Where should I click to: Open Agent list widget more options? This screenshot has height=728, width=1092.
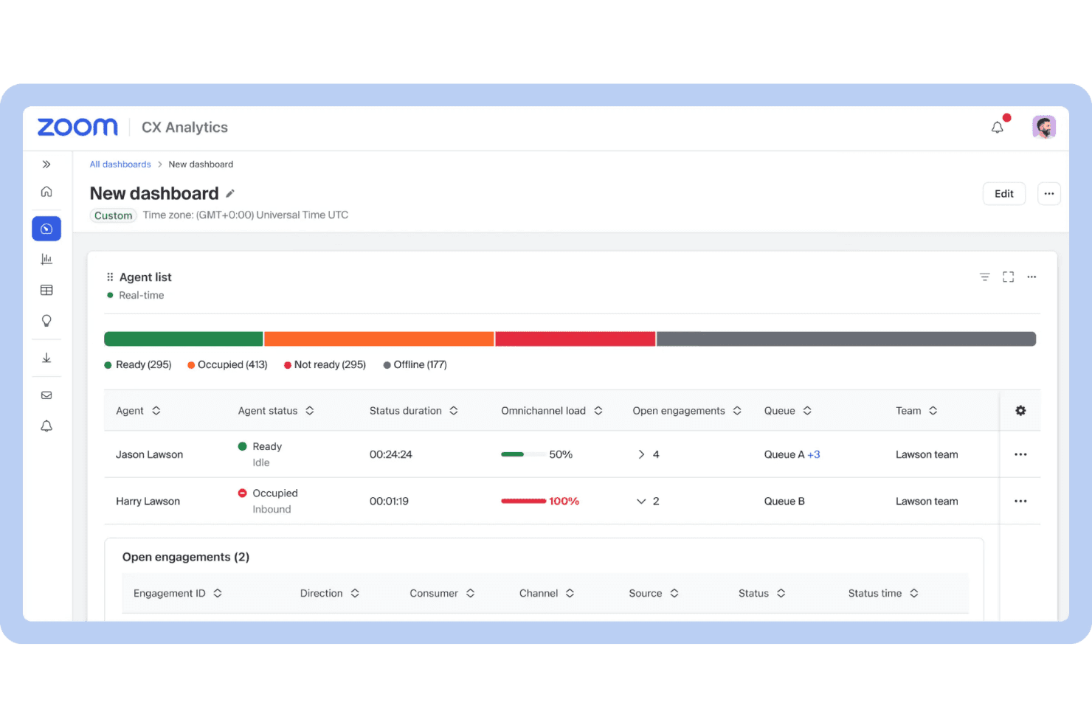tap(1031, 277)
